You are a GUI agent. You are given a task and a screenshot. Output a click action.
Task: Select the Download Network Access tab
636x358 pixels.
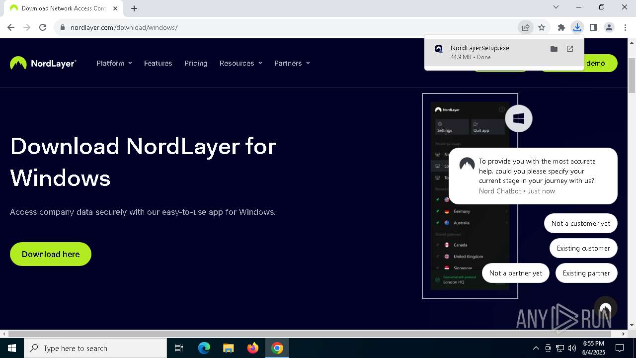coord(64,8)
